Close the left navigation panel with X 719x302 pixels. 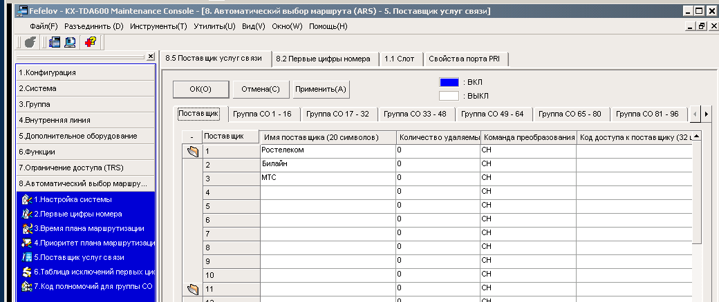pos(151,57)
